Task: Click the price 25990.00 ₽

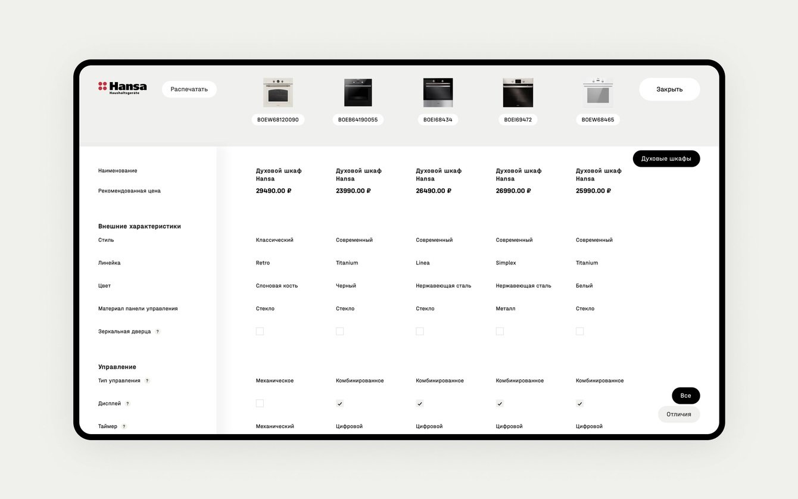Action: [x=593, y=191]
